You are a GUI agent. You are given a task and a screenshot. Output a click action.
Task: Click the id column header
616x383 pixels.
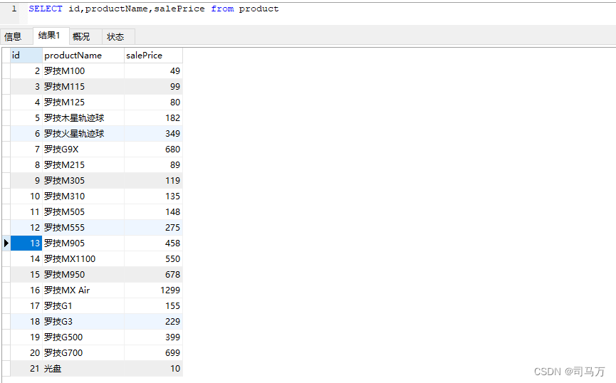26,56
